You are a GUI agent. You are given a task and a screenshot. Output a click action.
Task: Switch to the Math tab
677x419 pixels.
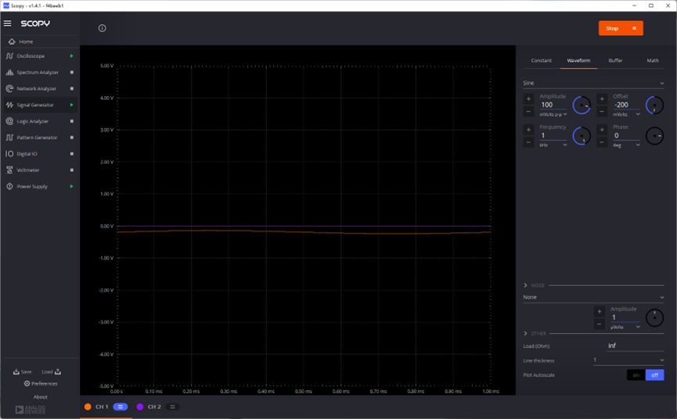tap(653, 60)
